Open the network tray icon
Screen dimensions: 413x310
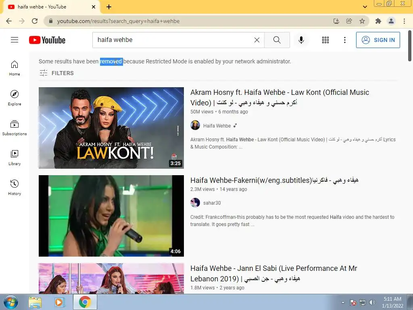point(363,302)
